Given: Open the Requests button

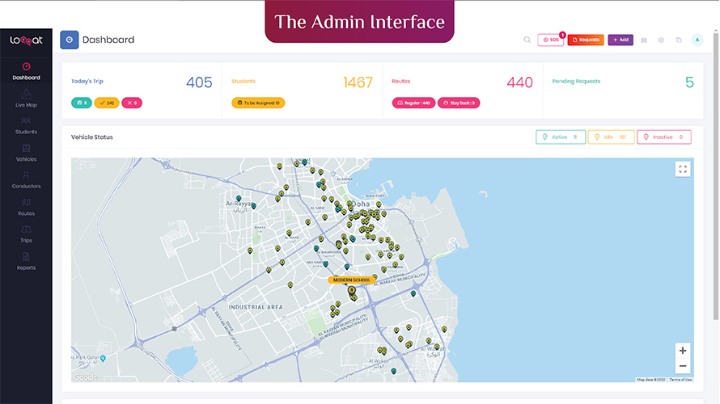Looking at the screenshot, I should (586, 40).
